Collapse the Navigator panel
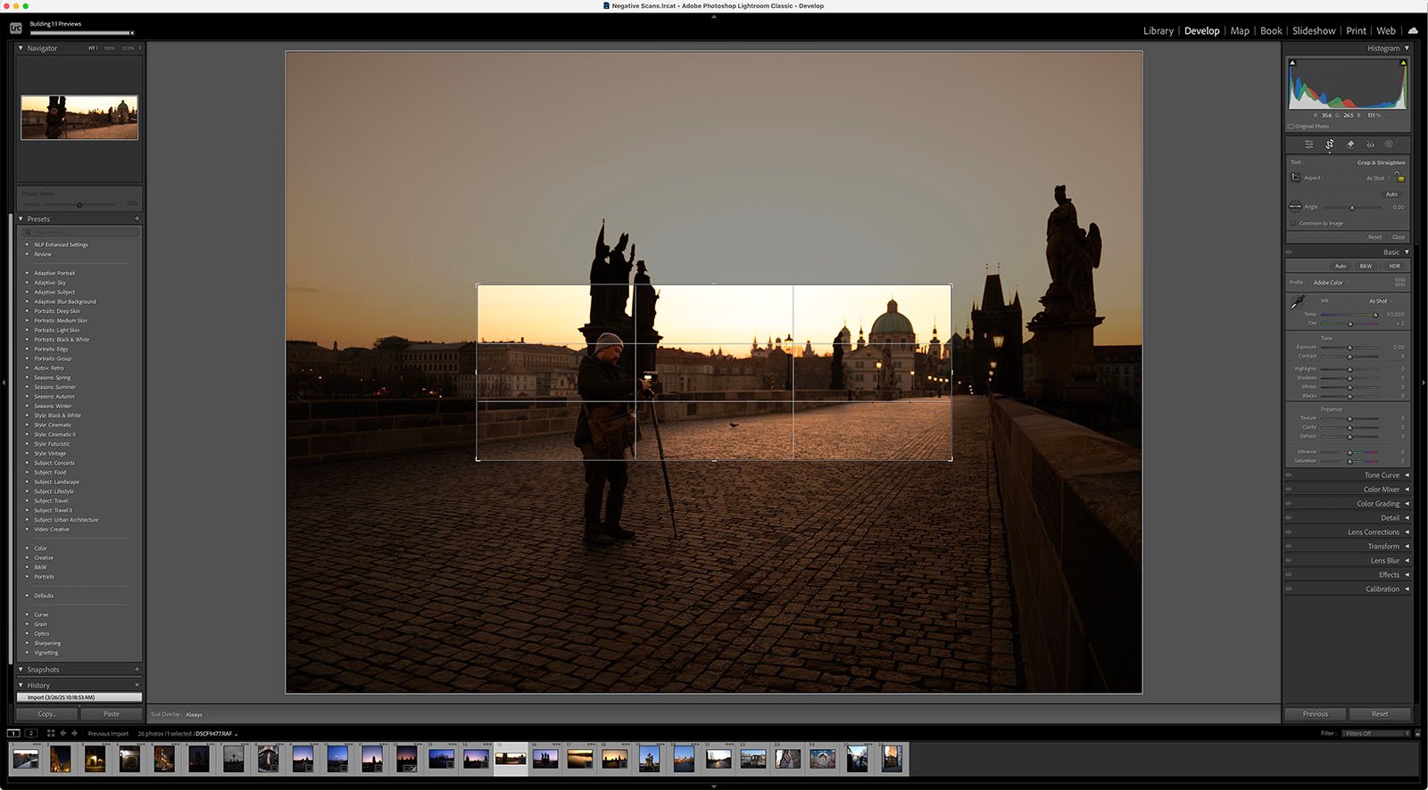Screen dimensions: 1428x790 (x=21, y=48)
